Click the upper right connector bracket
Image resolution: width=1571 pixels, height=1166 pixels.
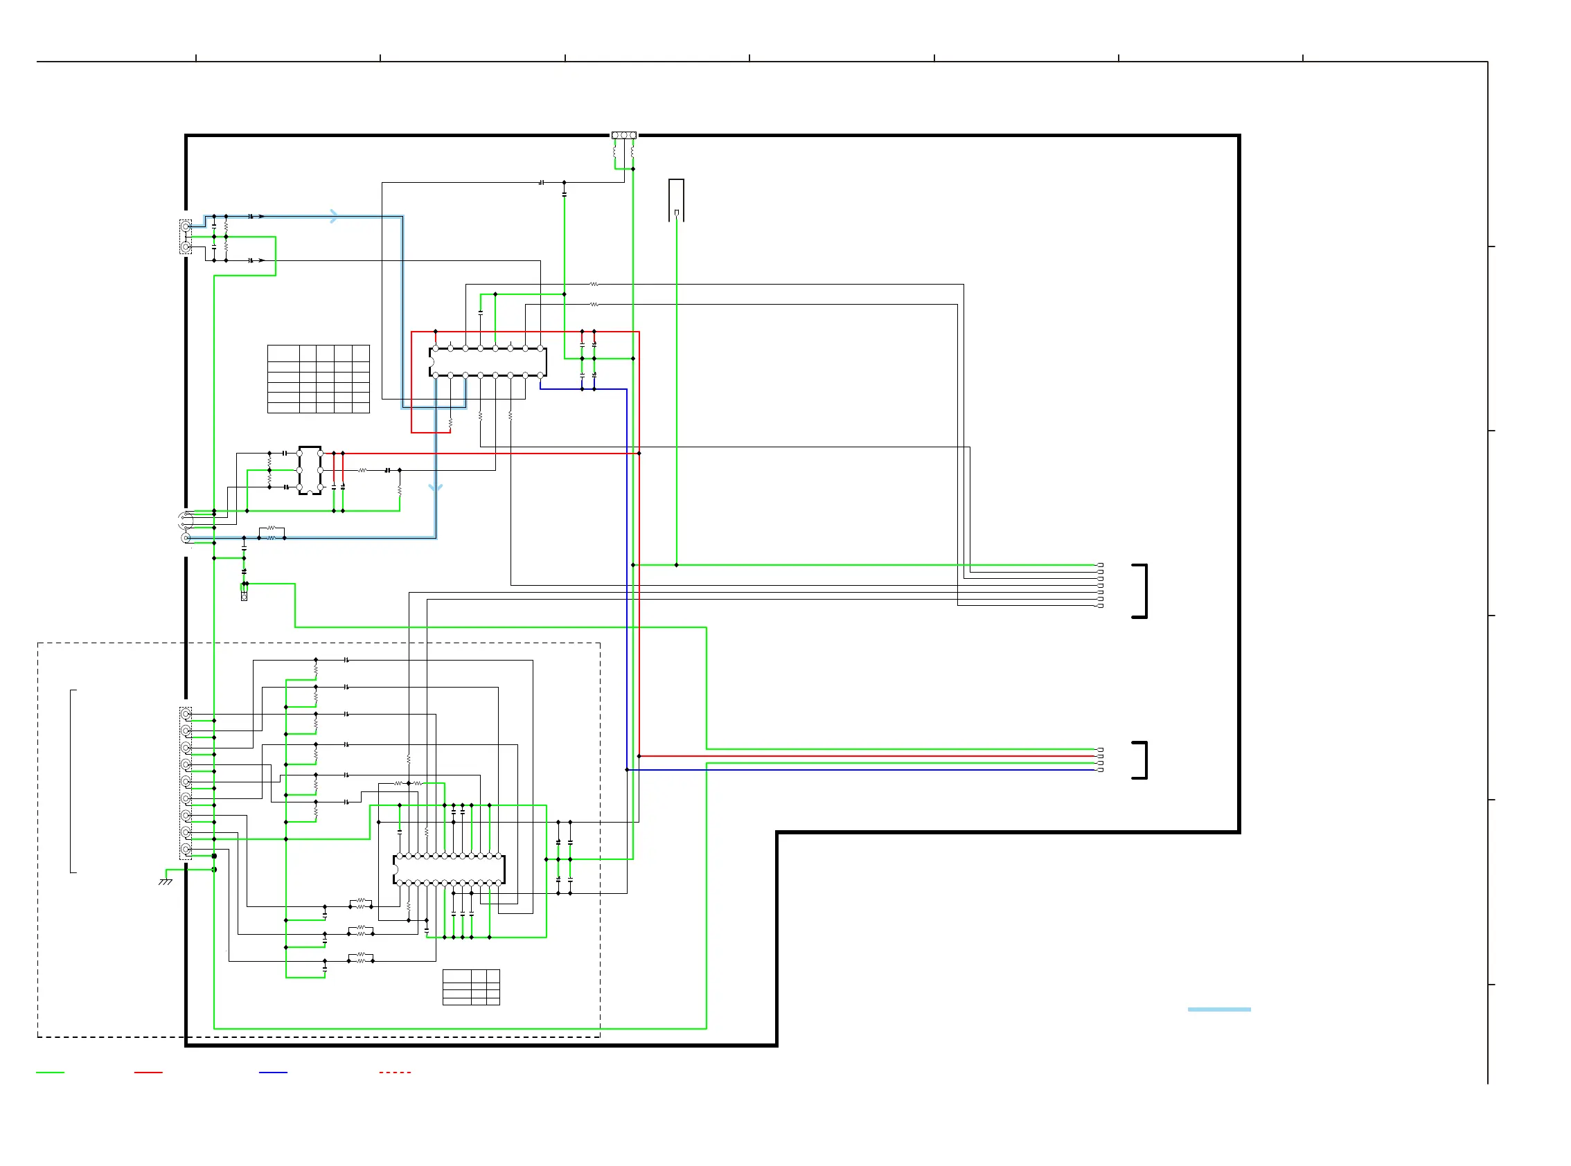[1139, 591]
